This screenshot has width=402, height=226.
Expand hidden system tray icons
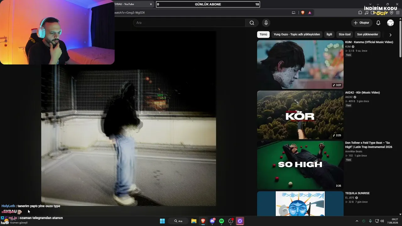click(x=357, y=221)
